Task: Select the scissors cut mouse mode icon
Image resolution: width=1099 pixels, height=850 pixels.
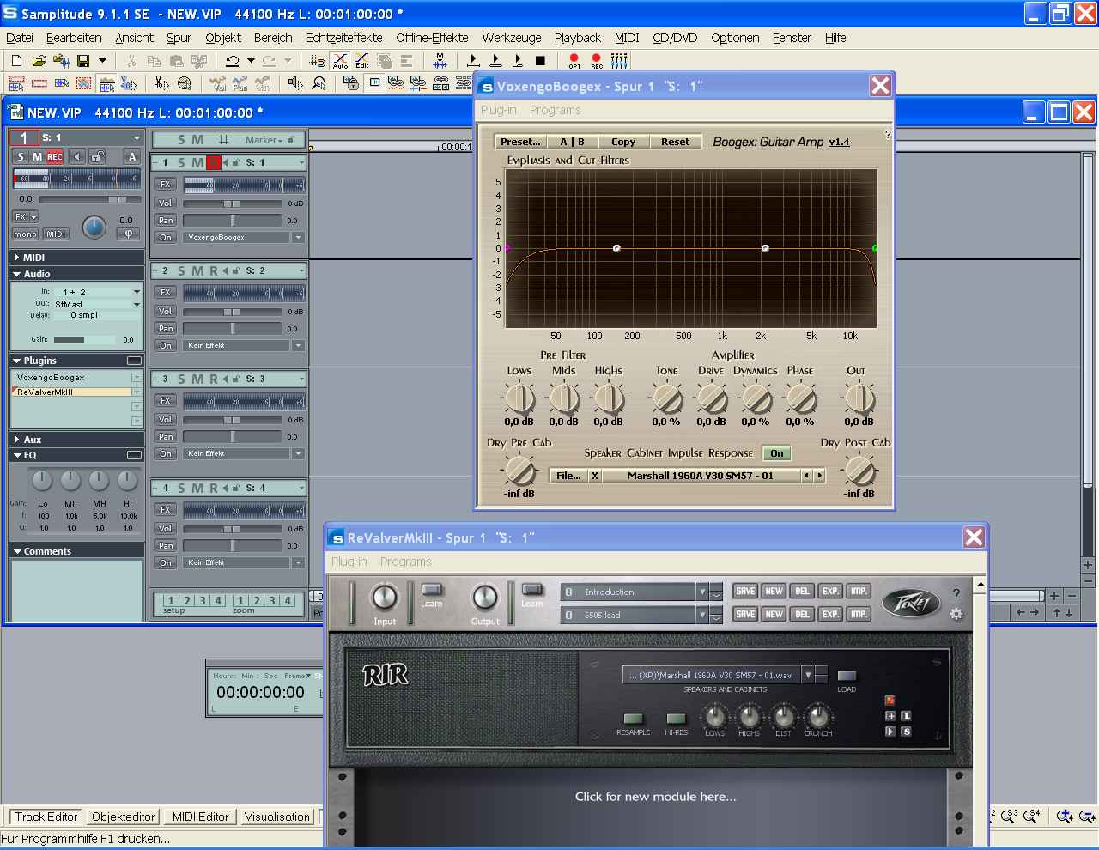Action: pyautogui.click(x=161, y=83)
